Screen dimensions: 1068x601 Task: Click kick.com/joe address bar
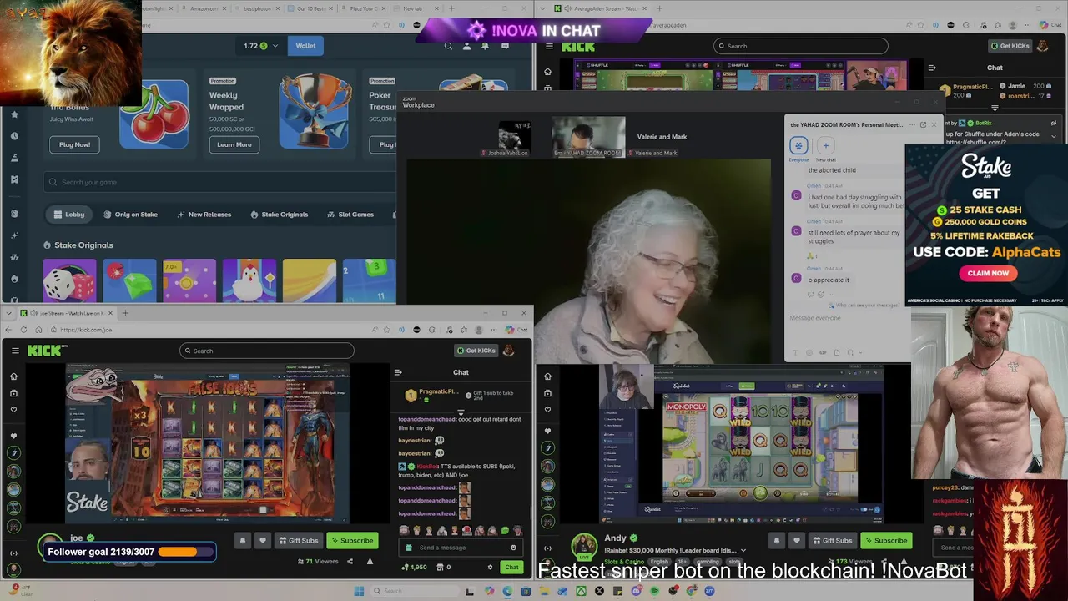[209, 330]
